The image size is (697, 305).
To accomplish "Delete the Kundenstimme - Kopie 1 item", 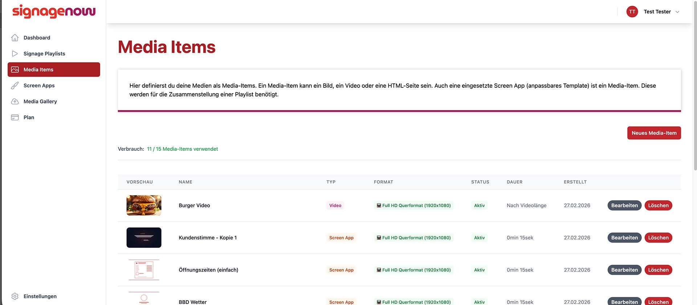I will coord(658,238).
